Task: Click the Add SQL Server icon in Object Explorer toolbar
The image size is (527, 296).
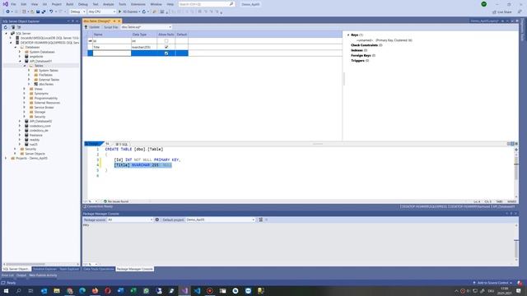Action: 13,27
